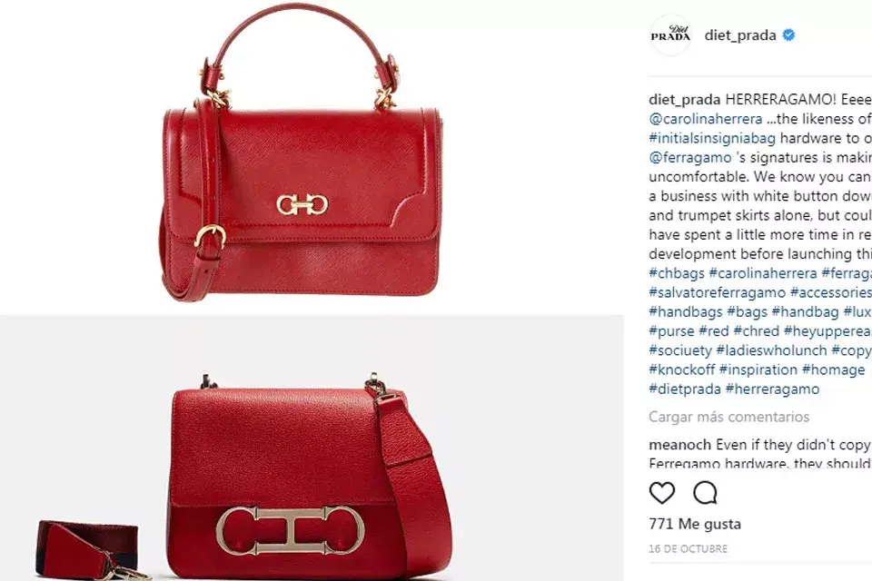Open the @carolinaherrera mention
Viewport: 872px width, 581px height.
706,119
